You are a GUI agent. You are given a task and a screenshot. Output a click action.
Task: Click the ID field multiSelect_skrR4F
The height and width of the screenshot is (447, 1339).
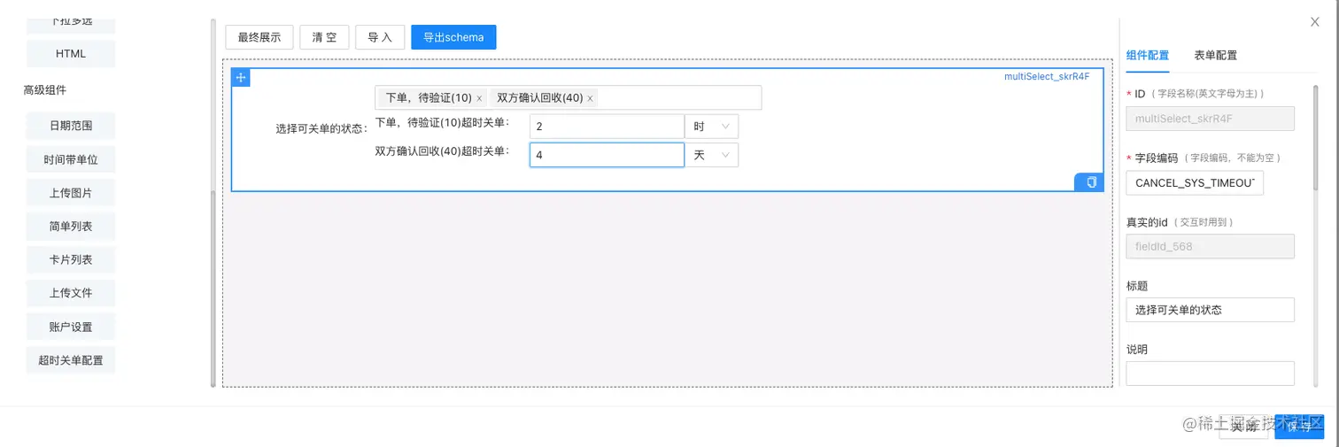pos(1210,119)
